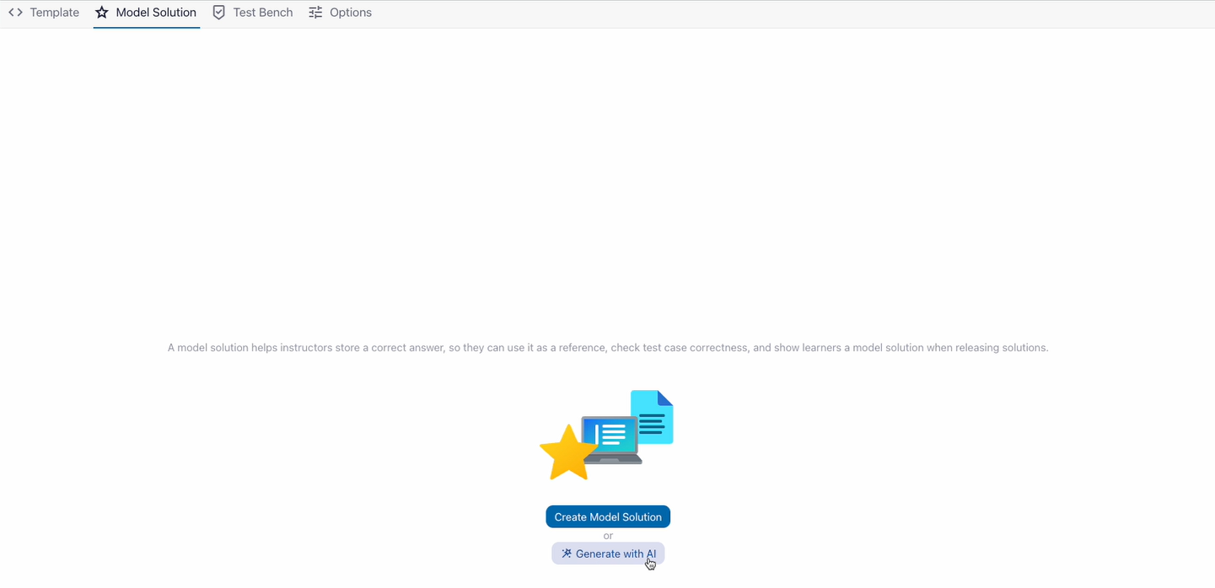The height and width of the screenshot is (588, 1215).
Task: Click the tune sliders icon beside Options
Action: (x=315, y=12)
